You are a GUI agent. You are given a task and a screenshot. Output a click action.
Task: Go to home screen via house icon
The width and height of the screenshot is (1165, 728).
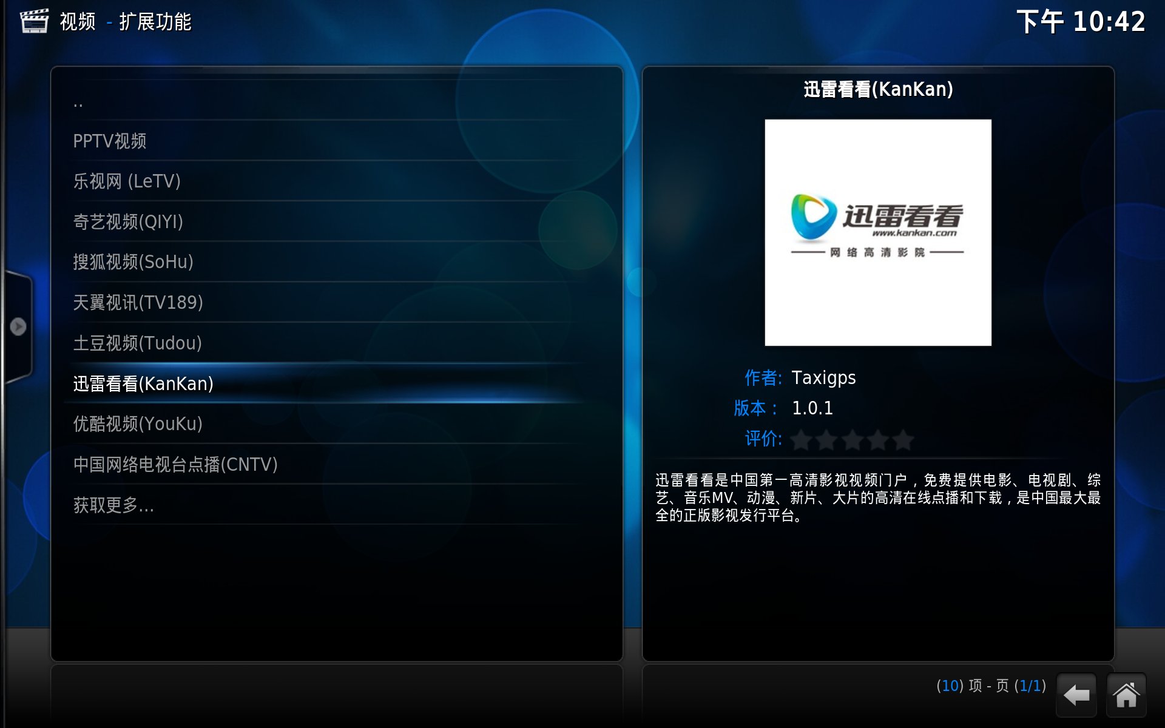(1126, 695)
